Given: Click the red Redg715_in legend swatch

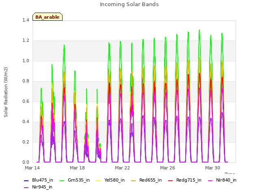Looking at the screenshot, I should 171,180.
